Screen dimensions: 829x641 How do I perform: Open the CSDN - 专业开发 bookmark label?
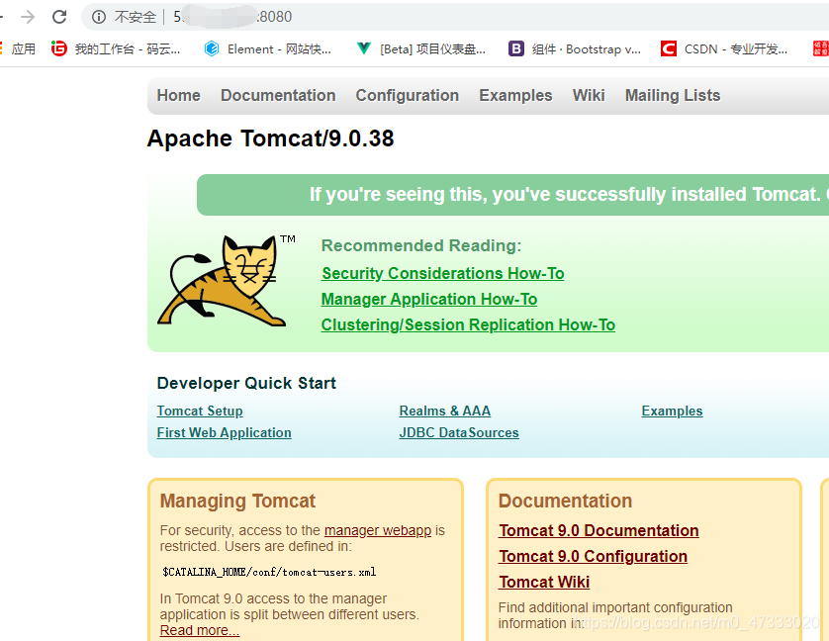point(736,48)
